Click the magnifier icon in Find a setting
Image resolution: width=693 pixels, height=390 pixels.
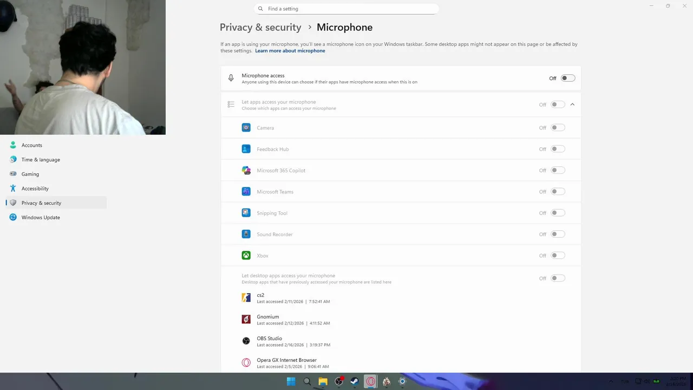click(x=261, y=9)
